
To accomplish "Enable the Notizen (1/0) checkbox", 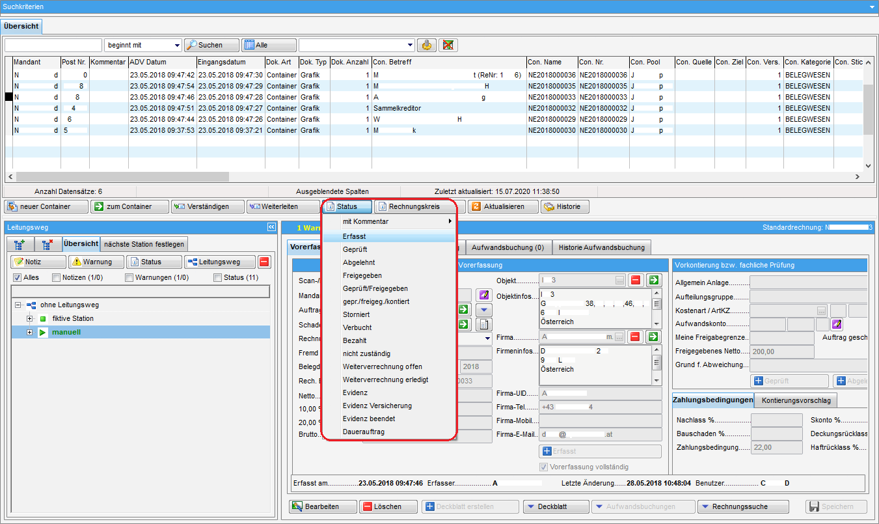I will point(57,278).
